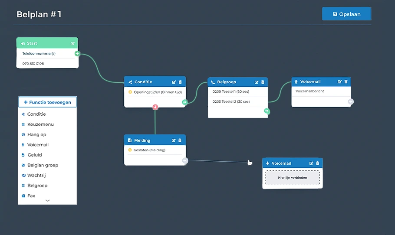Delete the bottom Voicemail node
395x235 pixels.
click(317, 163)
